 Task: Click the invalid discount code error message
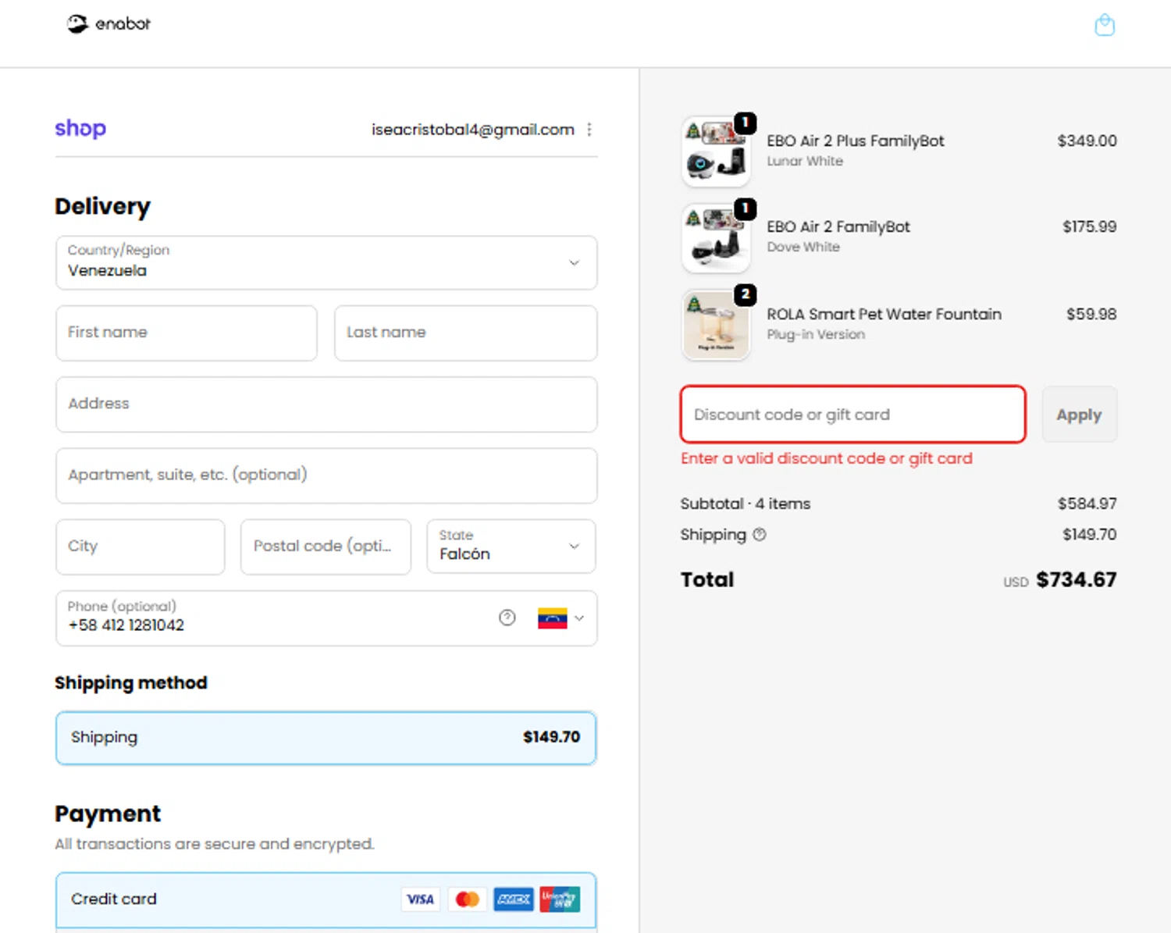coord(827,459)
